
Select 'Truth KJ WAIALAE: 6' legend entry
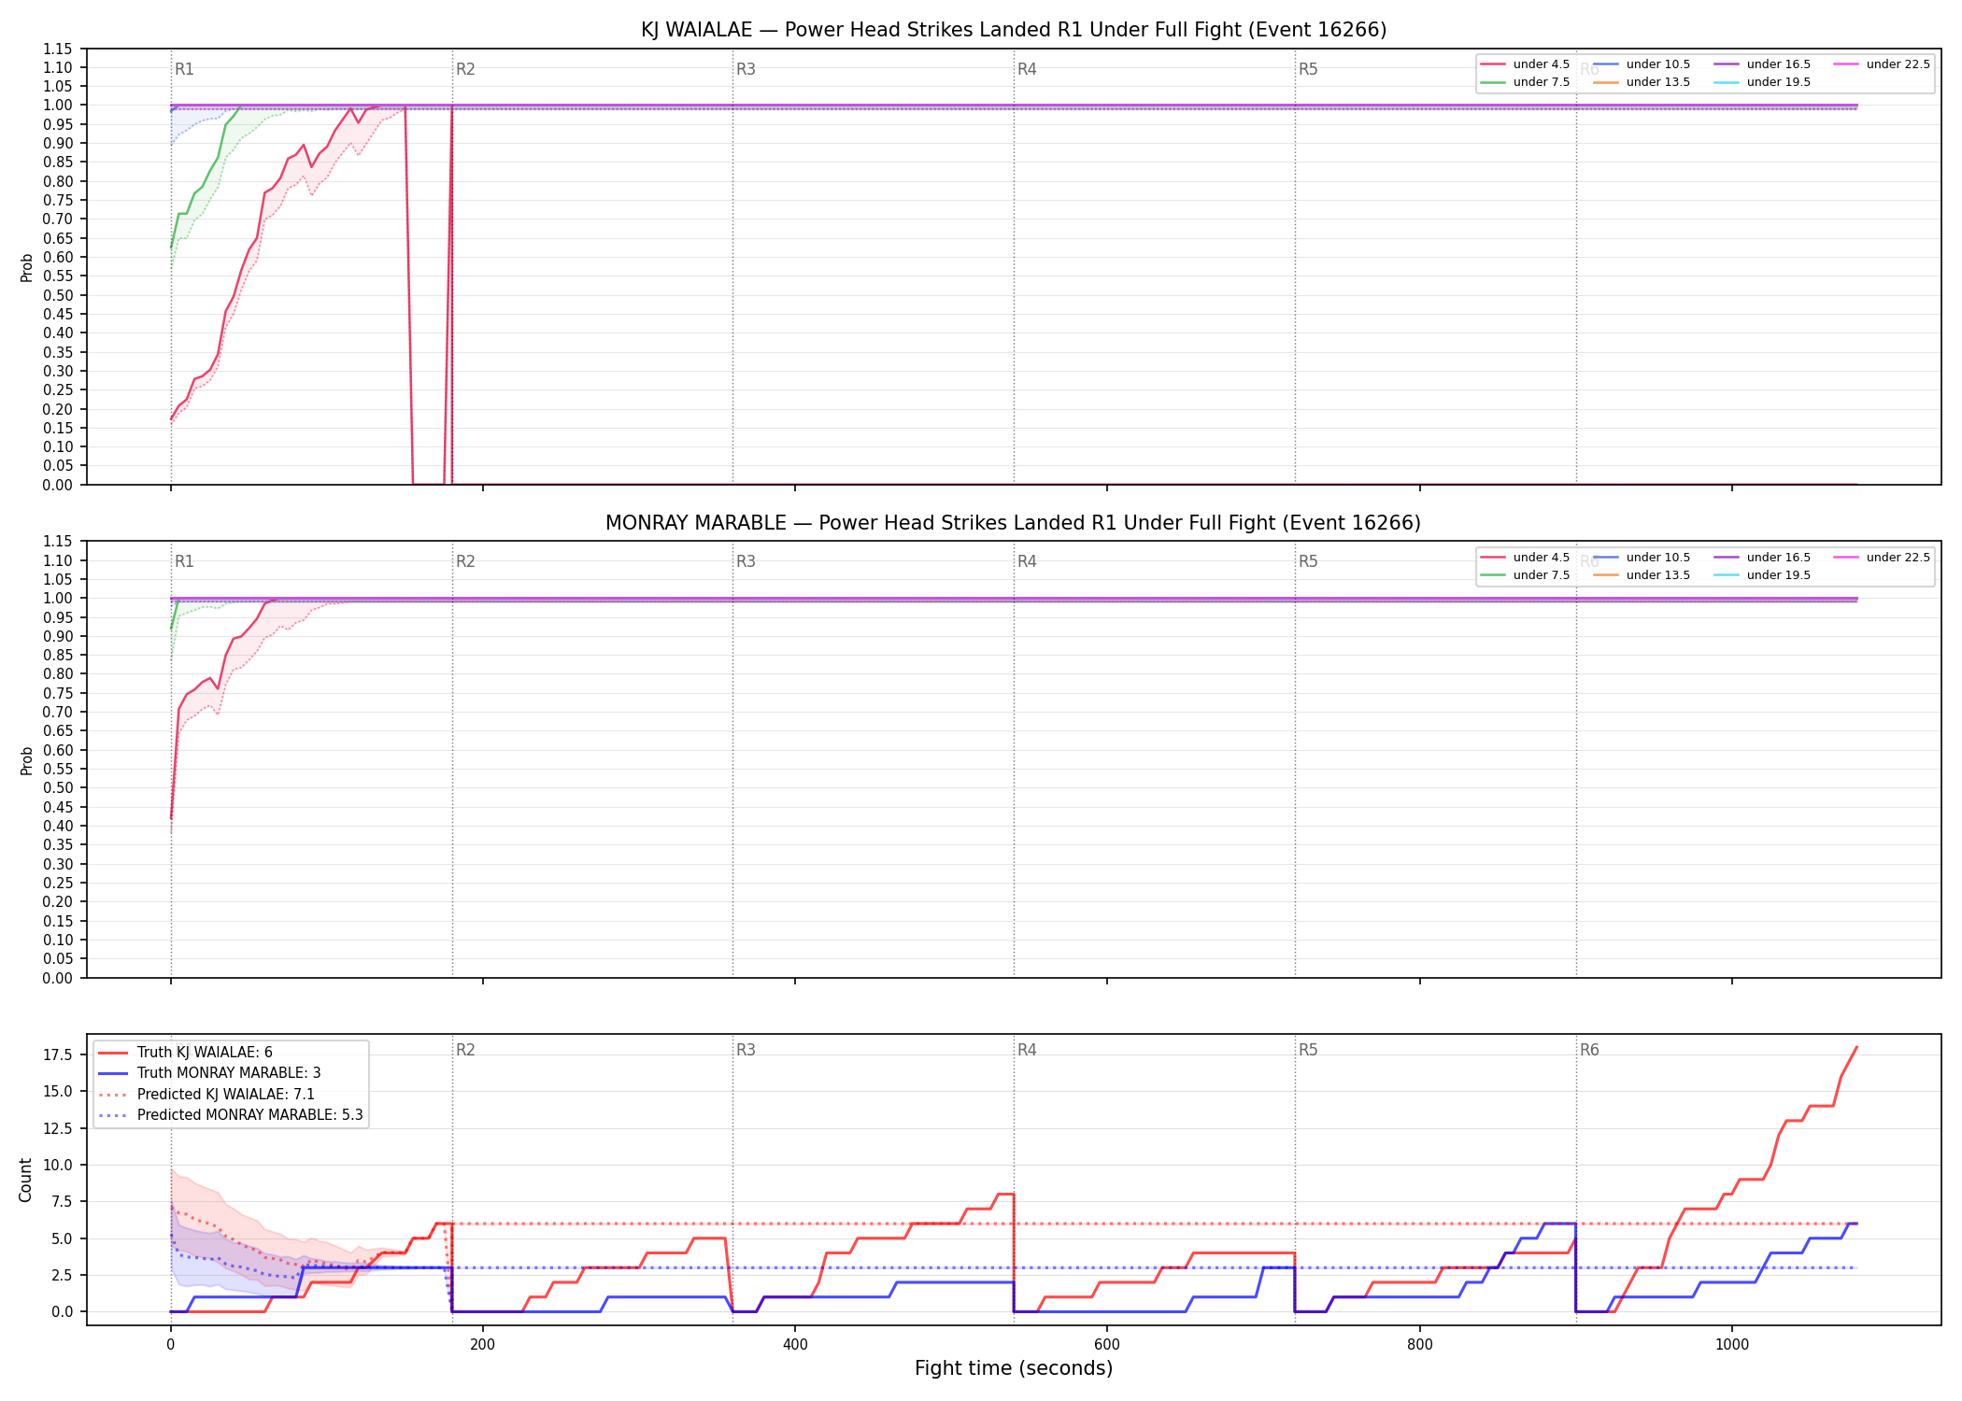[185, 1052]
